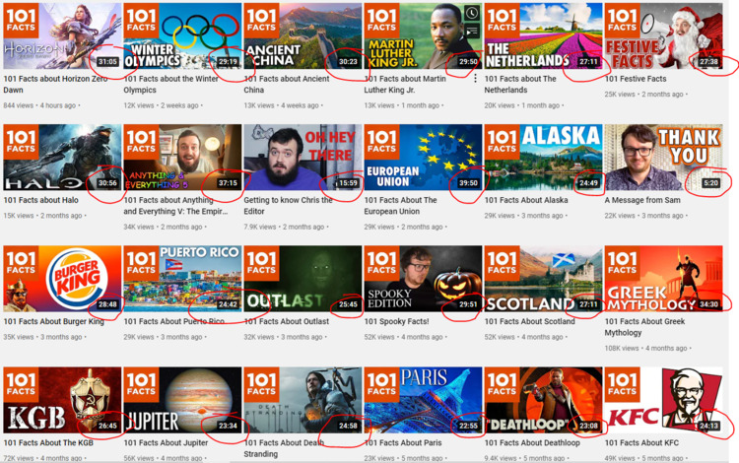Click title '101 Facts about Ancient China'

[287, 85]
